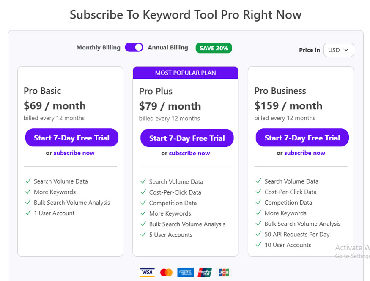Toggle the Monthly/Annual billing switch

pos(134,47)
